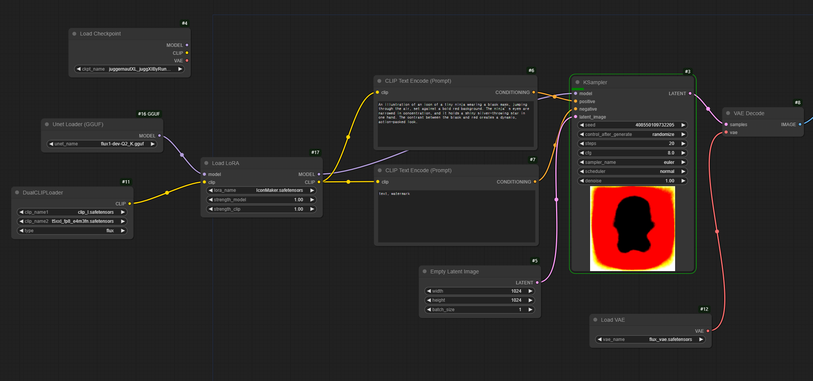Collapse the Load VAE node title dot
Viewport: 813px width, 381px height.
pyautogui.click(x=595, y=320)
